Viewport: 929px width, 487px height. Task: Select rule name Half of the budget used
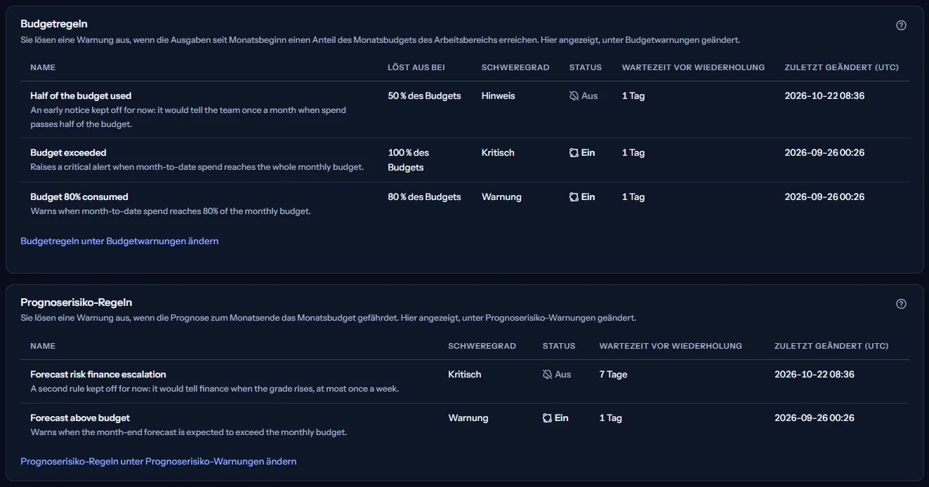81,96
